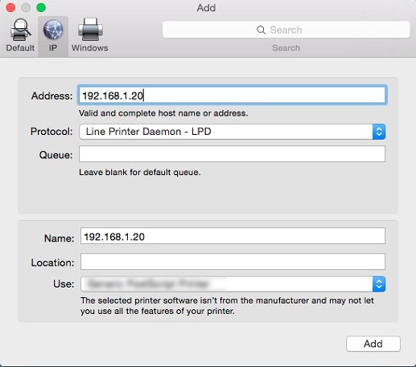The height and width of the screenshot is (367, 416).
Task: Open the Protocol dropdown menu
Action: pos(232,132)
